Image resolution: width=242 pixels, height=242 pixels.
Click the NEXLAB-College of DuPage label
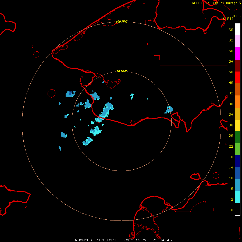coord(216,3)
